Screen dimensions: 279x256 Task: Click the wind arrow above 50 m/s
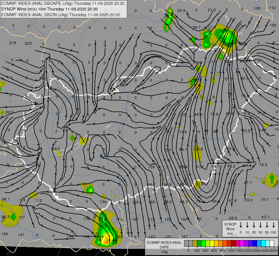[267, 225]
